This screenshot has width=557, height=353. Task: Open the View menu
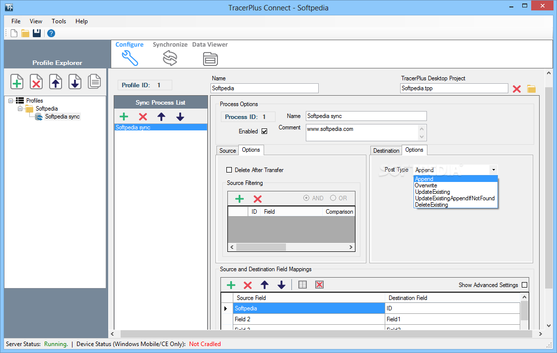coord(36,21)
